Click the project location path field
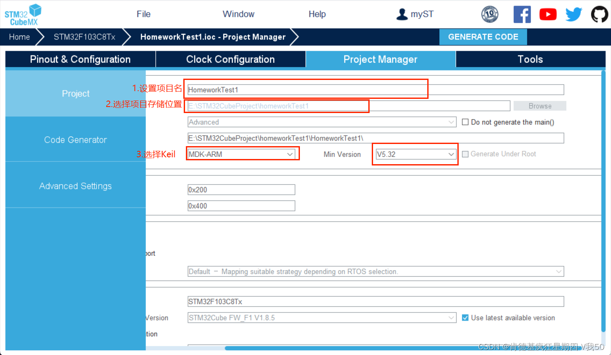611x355 pixels. 349,106
